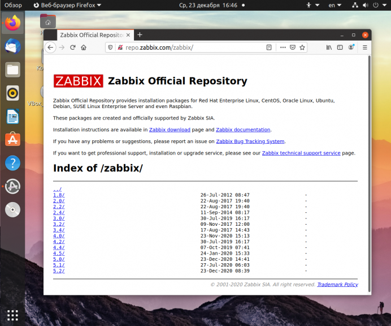Image resolution: width=391 pixels, height=326 pixels.
Task: Open the Firefox hamburger menu
Action: tap(365, 48)
